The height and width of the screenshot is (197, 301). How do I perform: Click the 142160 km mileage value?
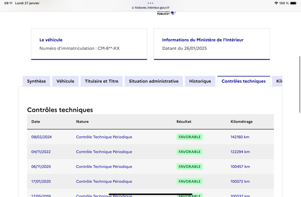pos(240,137)
